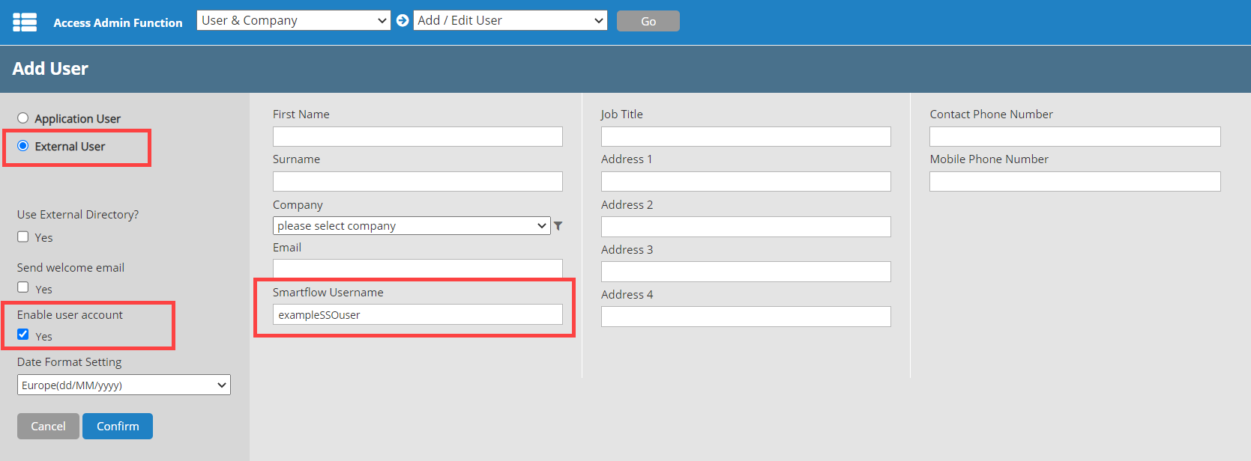Image resolution: width=1251 pixels, height=461 pixels.
Task: Click the Email input field
Action: tap(417, 268)
